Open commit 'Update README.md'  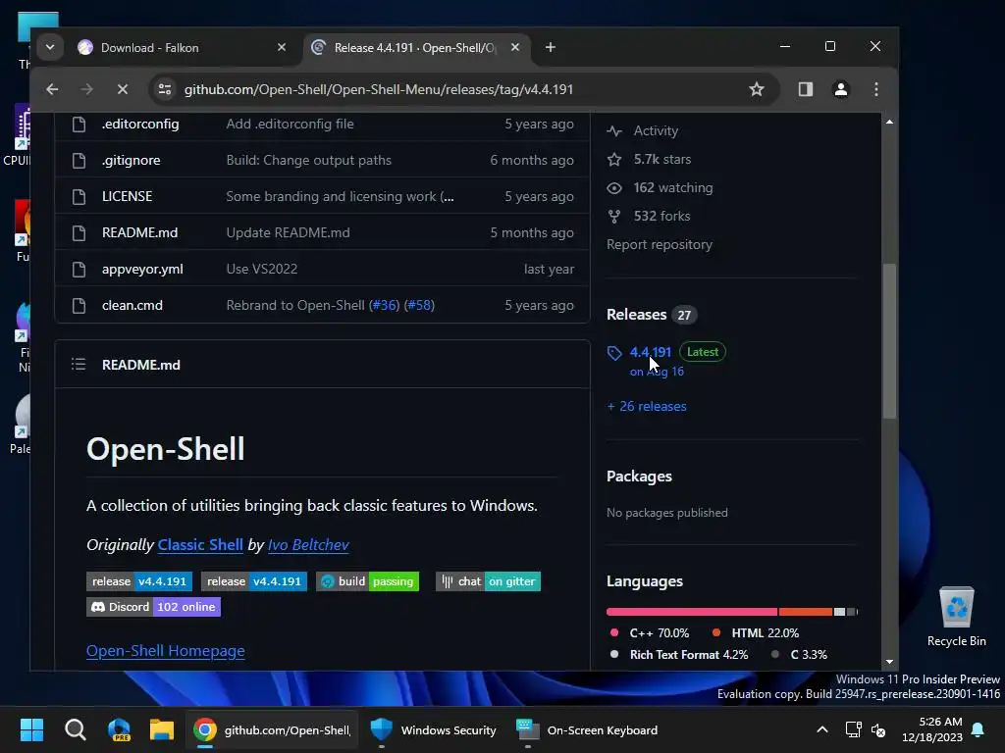point(288,232)
